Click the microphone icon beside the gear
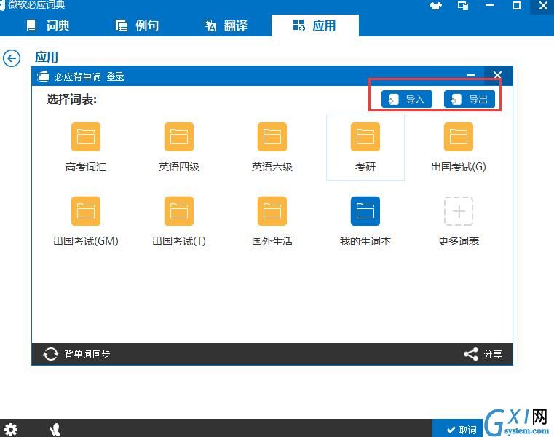The image size is (554, 437). pos(55,430)
